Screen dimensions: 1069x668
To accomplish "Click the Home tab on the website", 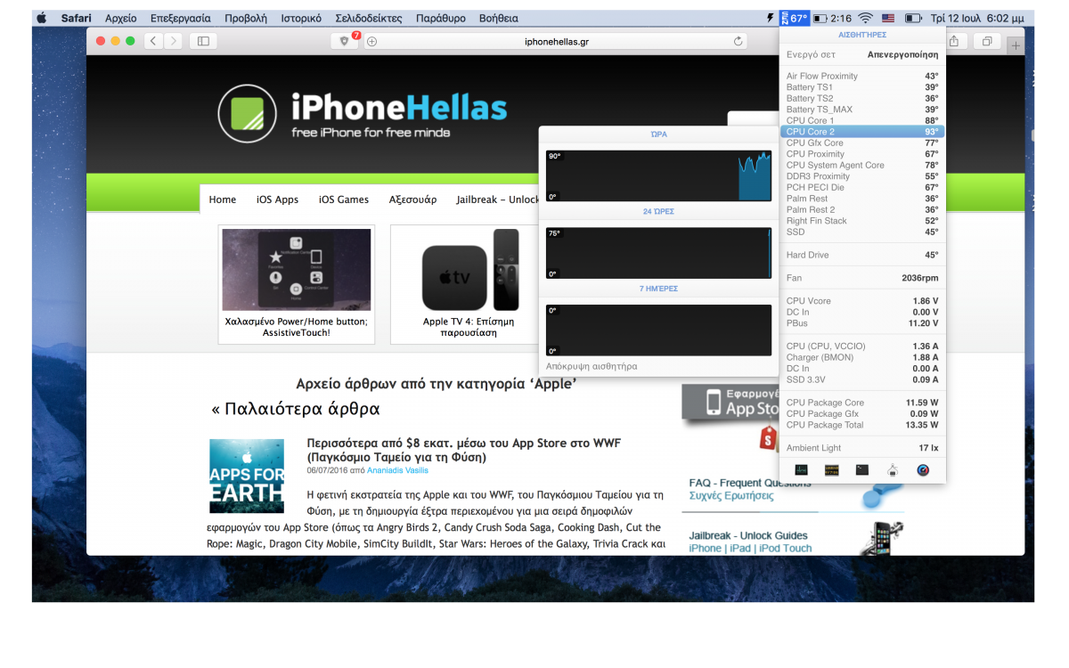I will (x=223, y=200).
